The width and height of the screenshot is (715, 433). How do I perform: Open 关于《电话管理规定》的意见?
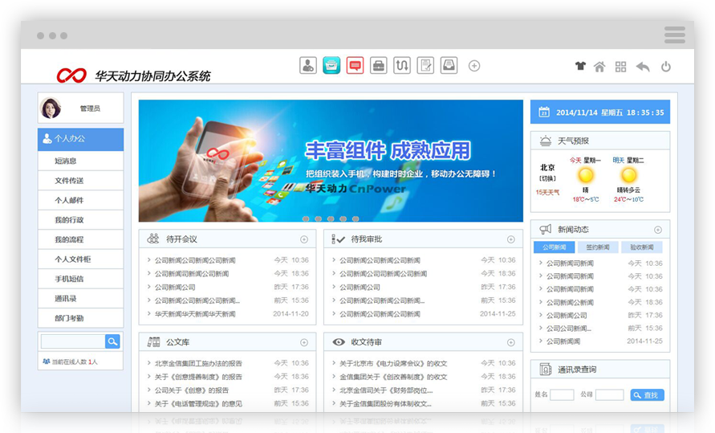pos(198,404)
